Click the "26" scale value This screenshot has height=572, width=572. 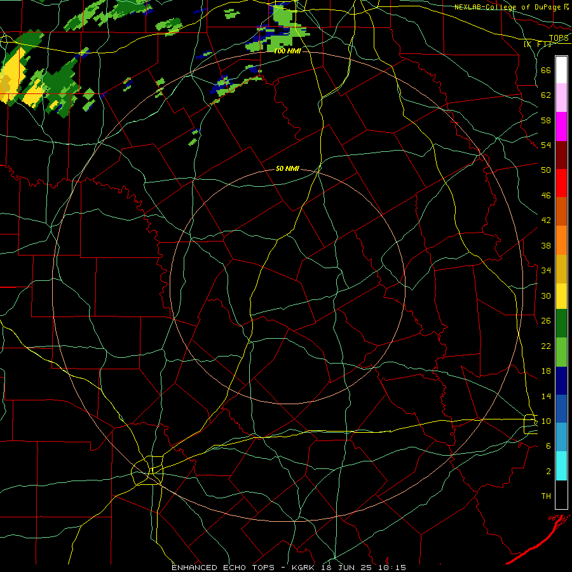click(x=546, y=321)
